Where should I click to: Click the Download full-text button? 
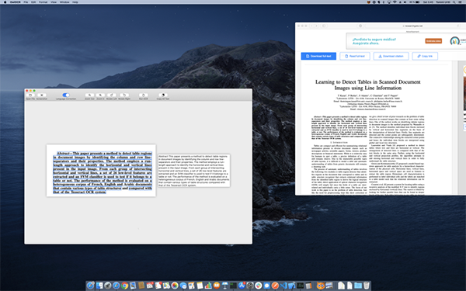tap(318, 56)
